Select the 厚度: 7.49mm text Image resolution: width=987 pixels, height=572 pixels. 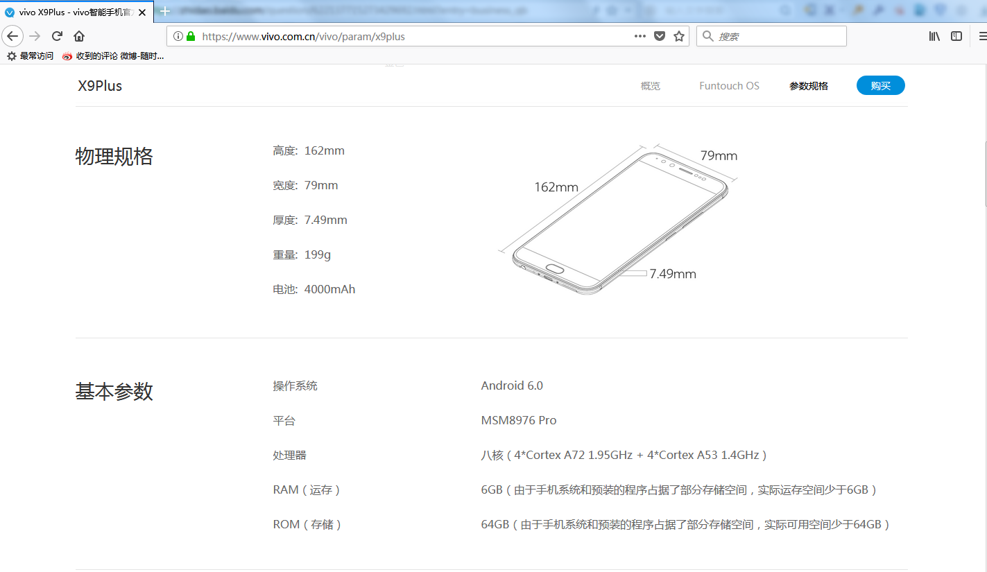pos(310,220)
